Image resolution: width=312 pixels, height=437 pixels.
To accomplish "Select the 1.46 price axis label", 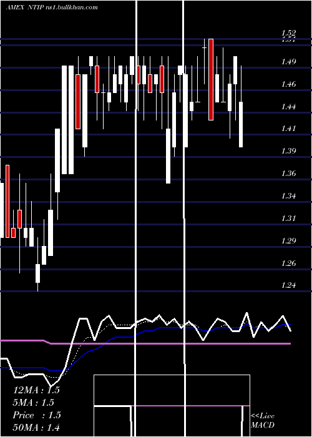I will tap(288, 84).
